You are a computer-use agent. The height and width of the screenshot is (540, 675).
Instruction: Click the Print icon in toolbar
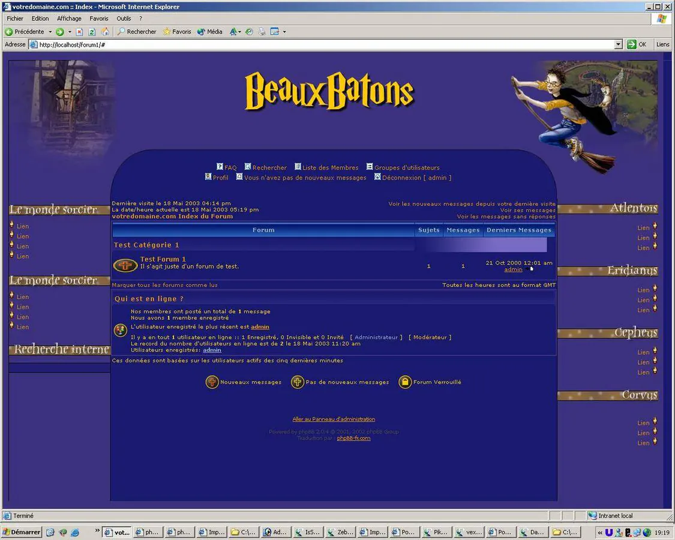(x=262, y=31)
